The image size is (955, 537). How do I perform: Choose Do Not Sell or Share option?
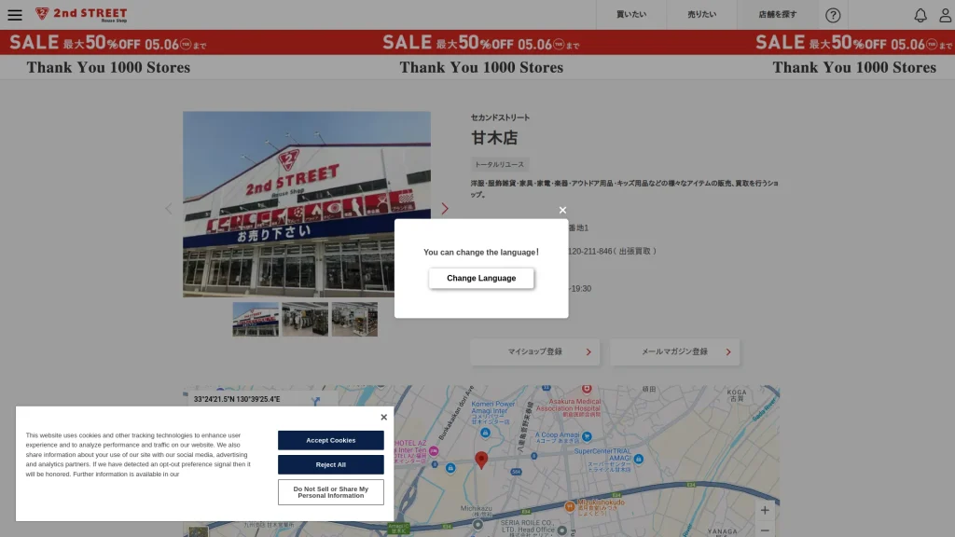click(330, 491)
